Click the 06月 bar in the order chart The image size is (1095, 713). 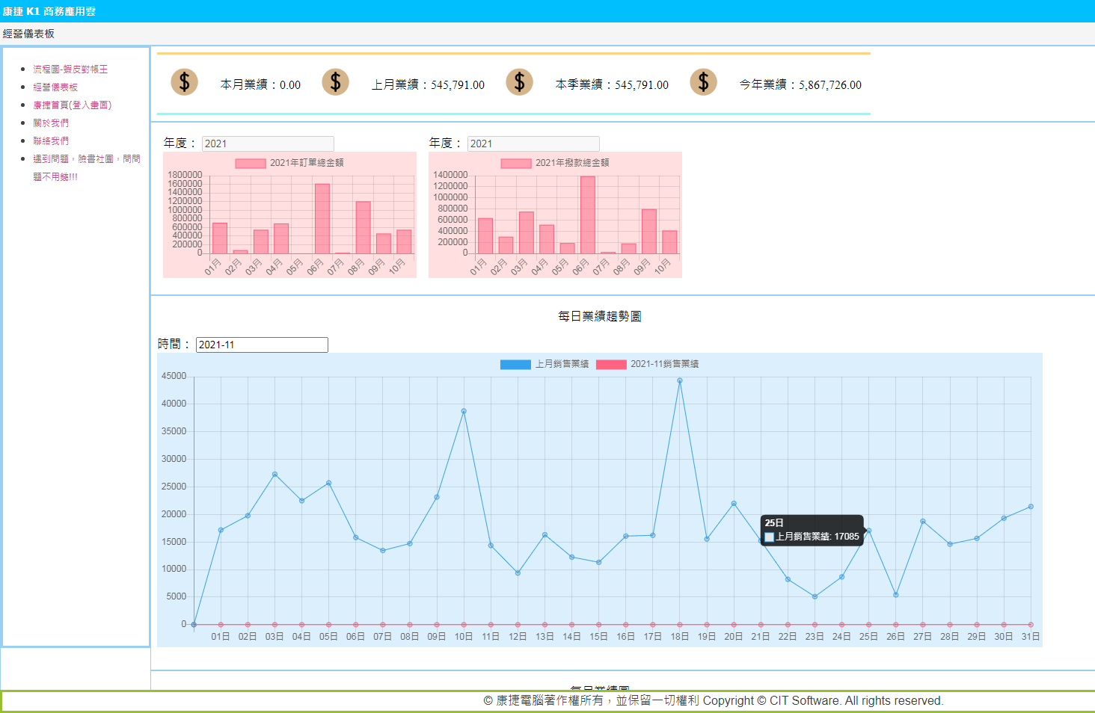[x=322, y=218]
